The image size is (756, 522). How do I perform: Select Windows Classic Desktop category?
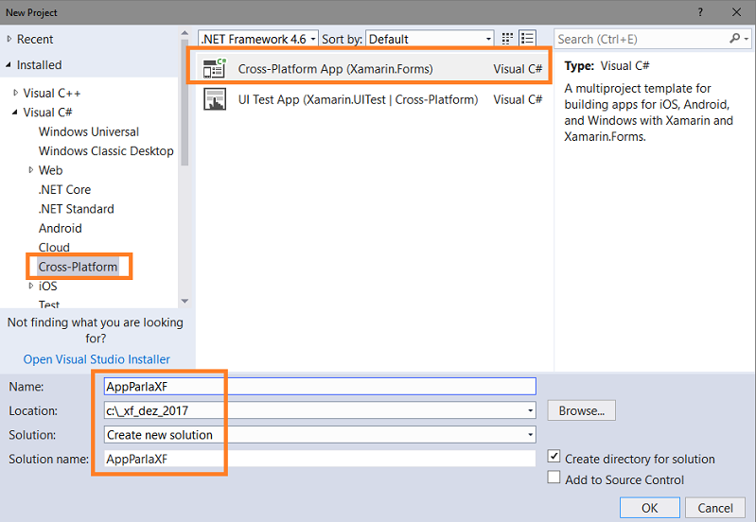tap(106, 151)
